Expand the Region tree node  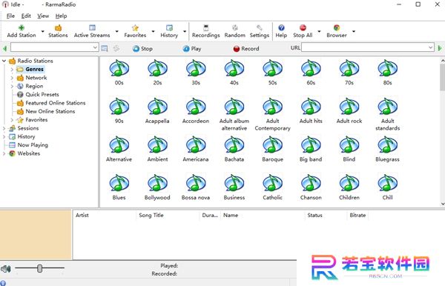click(x=12, y=86)
